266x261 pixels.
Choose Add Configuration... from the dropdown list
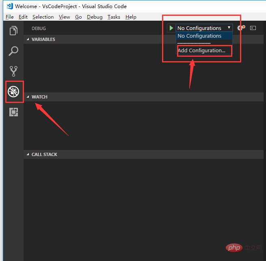pyautogui.click(x=204, y=50)
